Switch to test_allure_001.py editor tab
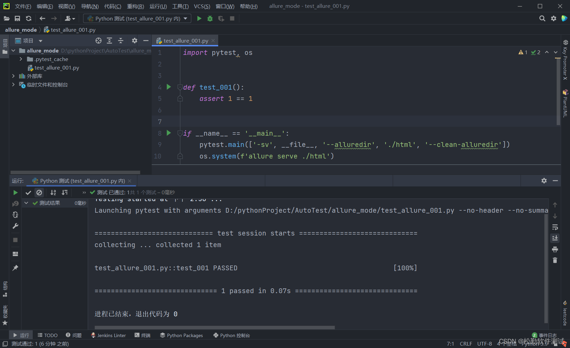Screen dimensions: 570x348 [185, 41]
